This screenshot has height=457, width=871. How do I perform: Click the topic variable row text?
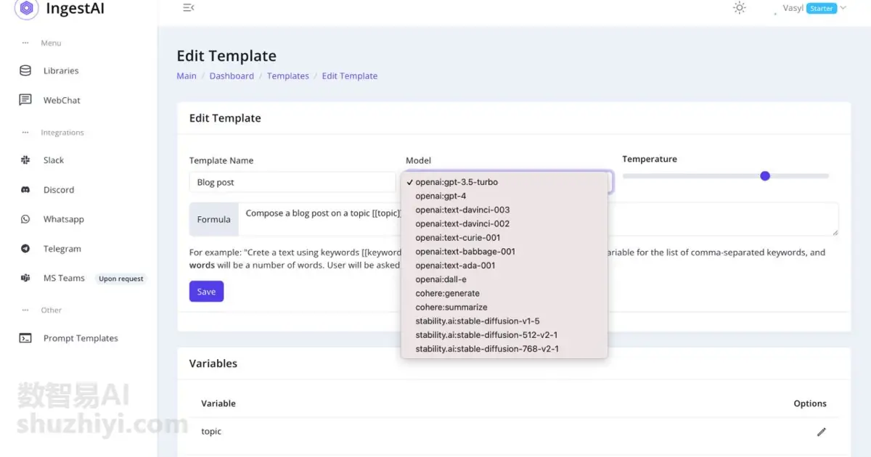(211, 432)
